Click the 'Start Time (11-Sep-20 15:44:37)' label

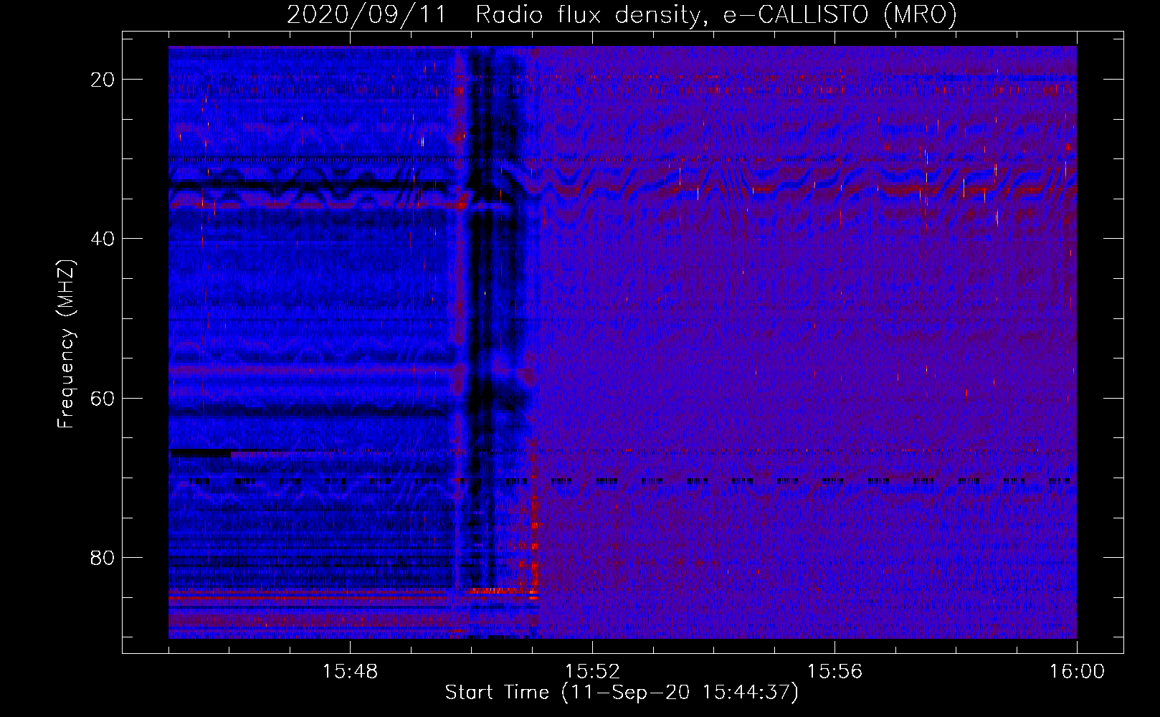pos(622,693)
